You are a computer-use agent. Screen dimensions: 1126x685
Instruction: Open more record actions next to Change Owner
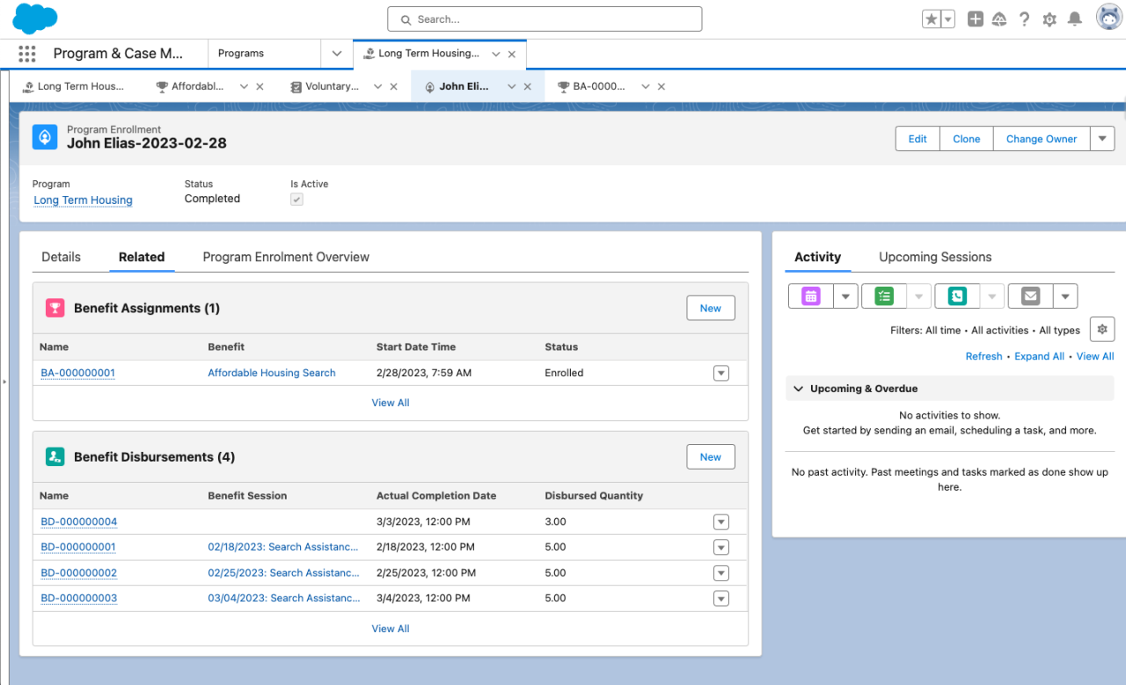point(1102,139)
